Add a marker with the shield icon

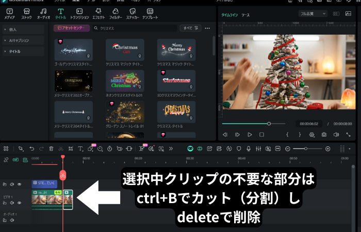point(239,148)
